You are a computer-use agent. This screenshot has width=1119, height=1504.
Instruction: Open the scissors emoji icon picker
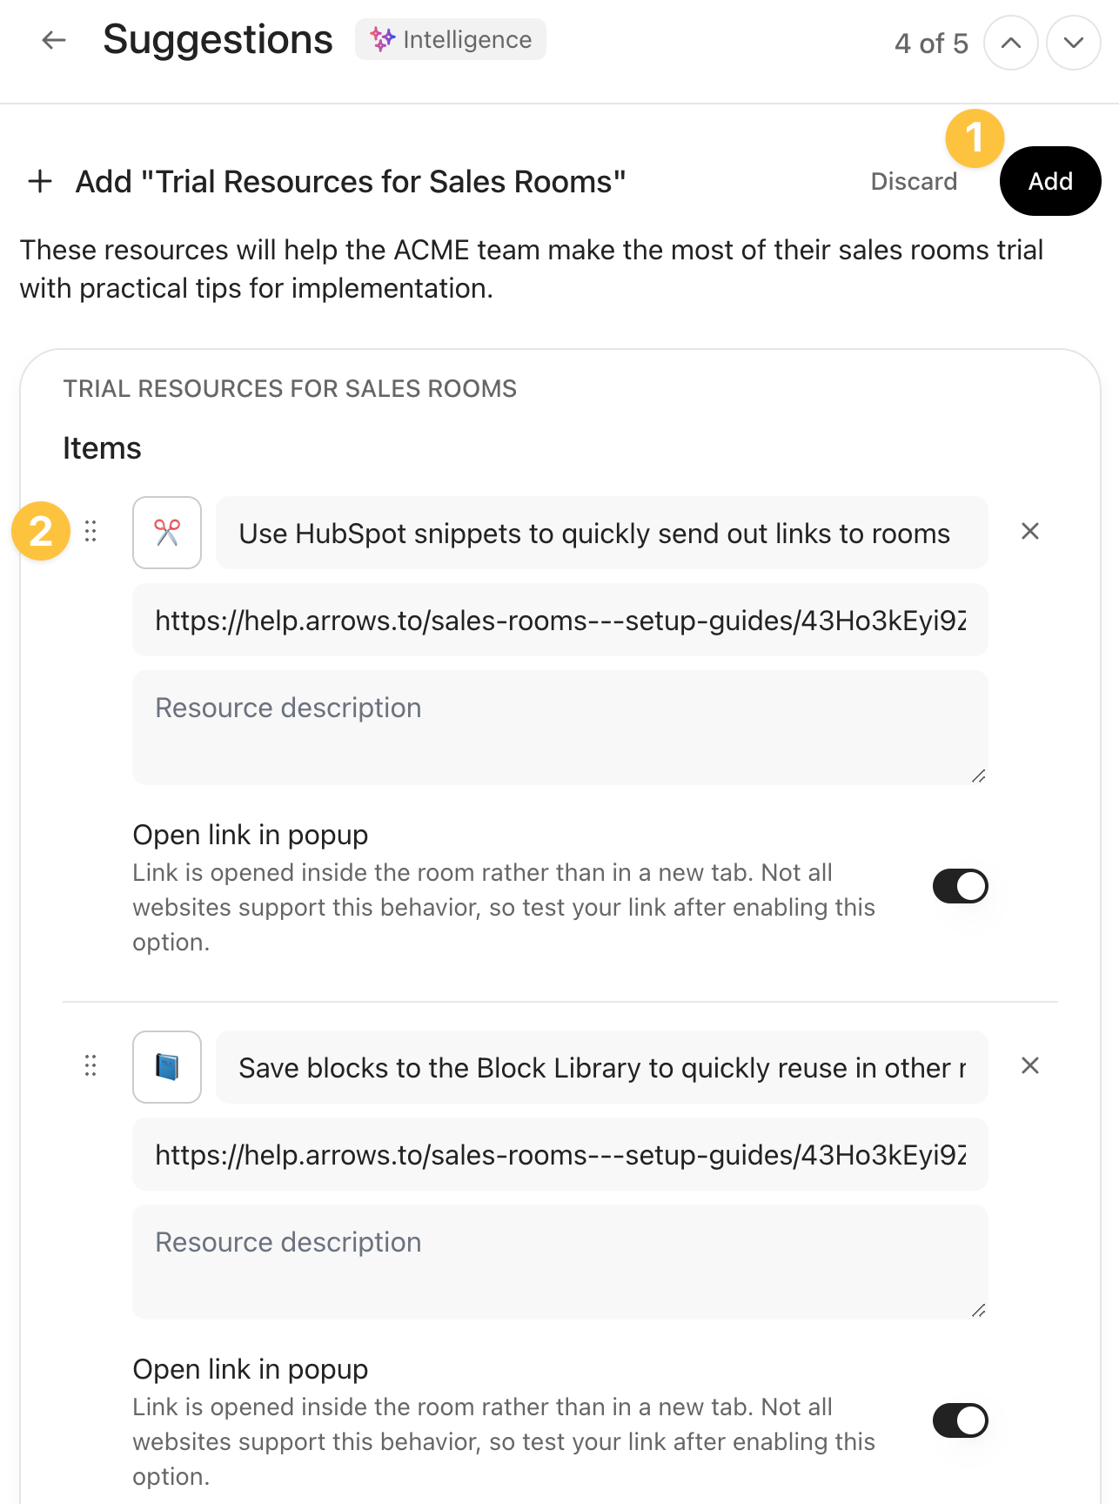167,533
